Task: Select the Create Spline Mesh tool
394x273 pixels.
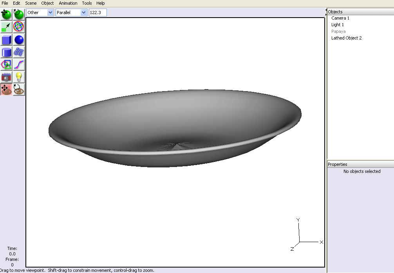Action: (x=19, y=52)
